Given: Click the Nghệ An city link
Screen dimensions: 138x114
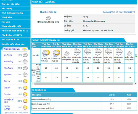Looking at the screenshot, I should [8, 75].
